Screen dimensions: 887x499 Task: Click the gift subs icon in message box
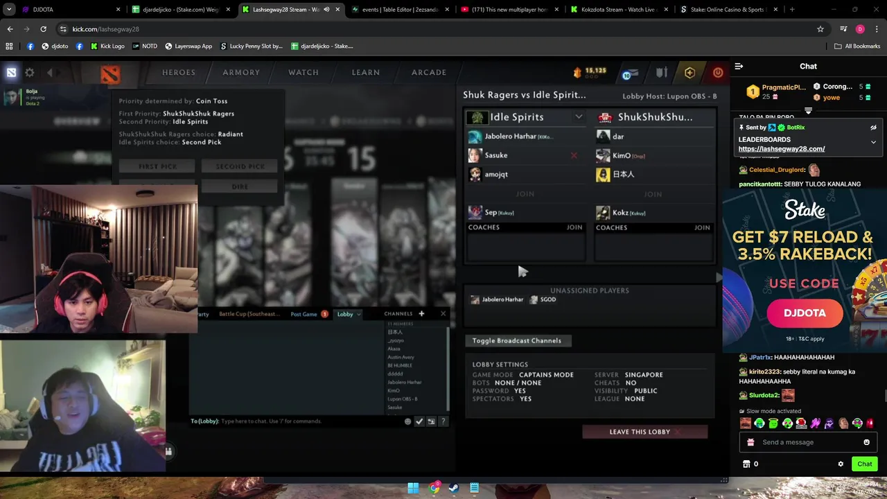[x=750, y=442]
